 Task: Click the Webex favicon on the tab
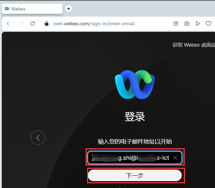tap(7, 9)
